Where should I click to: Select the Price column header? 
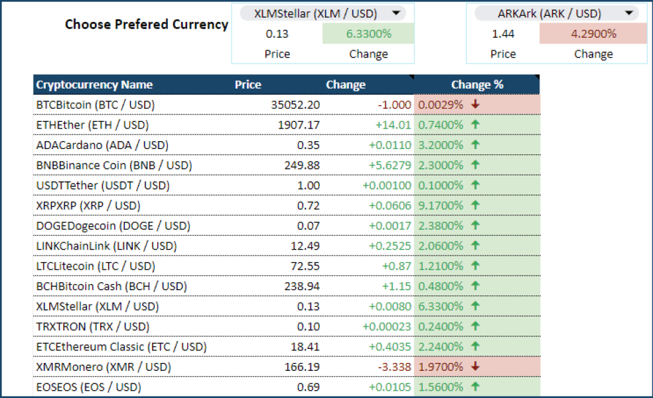[248, 85]
